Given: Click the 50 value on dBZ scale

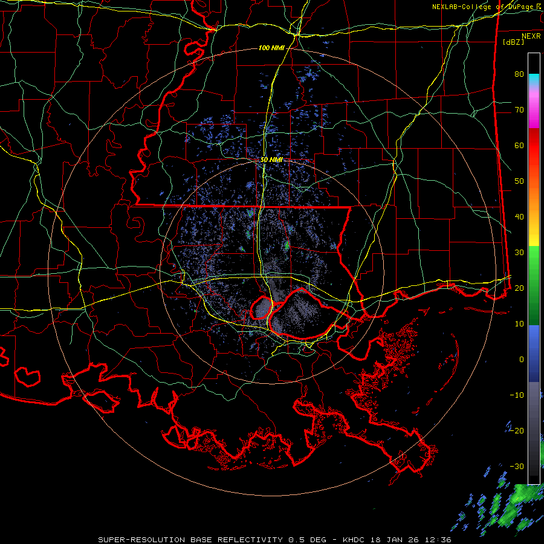Looking at the screenshot, I should point(519,181).
